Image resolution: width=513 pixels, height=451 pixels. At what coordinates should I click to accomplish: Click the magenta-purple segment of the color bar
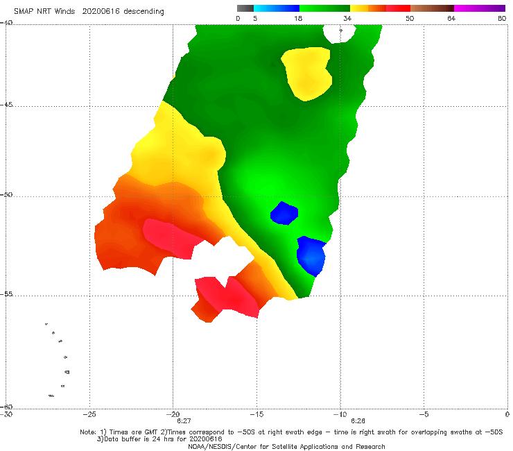tap(480, 8)
